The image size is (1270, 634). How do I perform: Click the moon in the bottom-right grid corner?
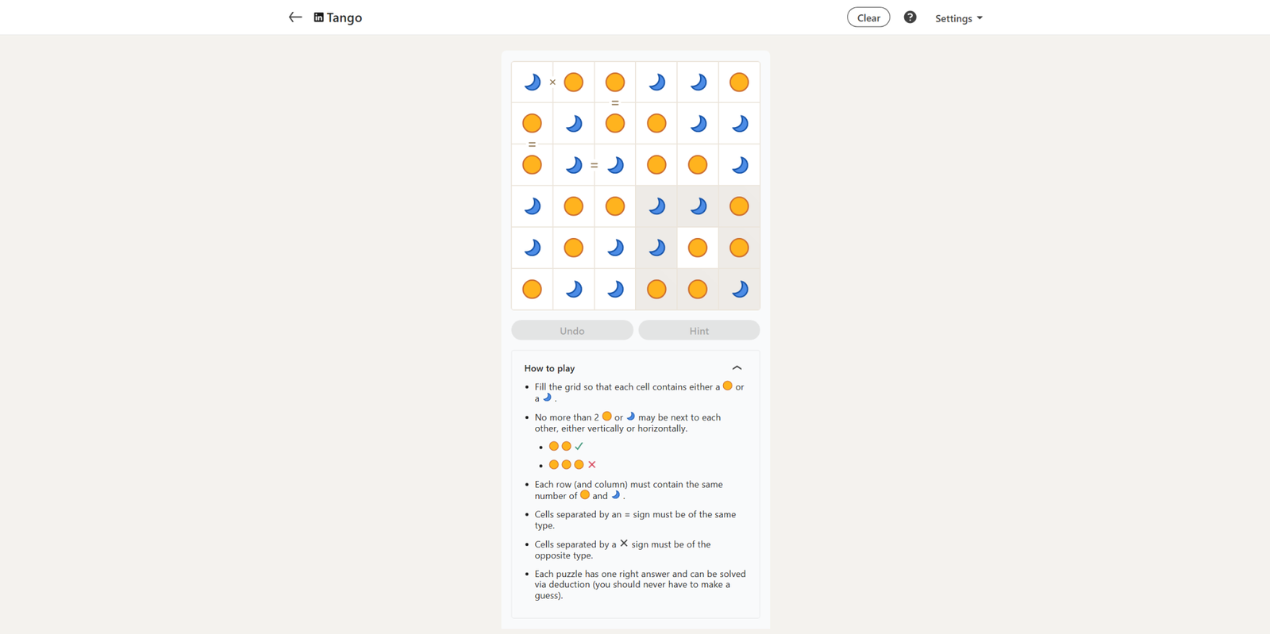[x=739, y=289]
